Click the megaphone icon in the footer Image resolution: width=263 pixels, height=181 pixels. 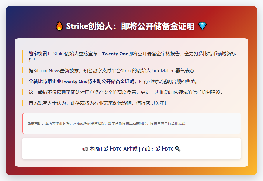click(x=85, y=149)
